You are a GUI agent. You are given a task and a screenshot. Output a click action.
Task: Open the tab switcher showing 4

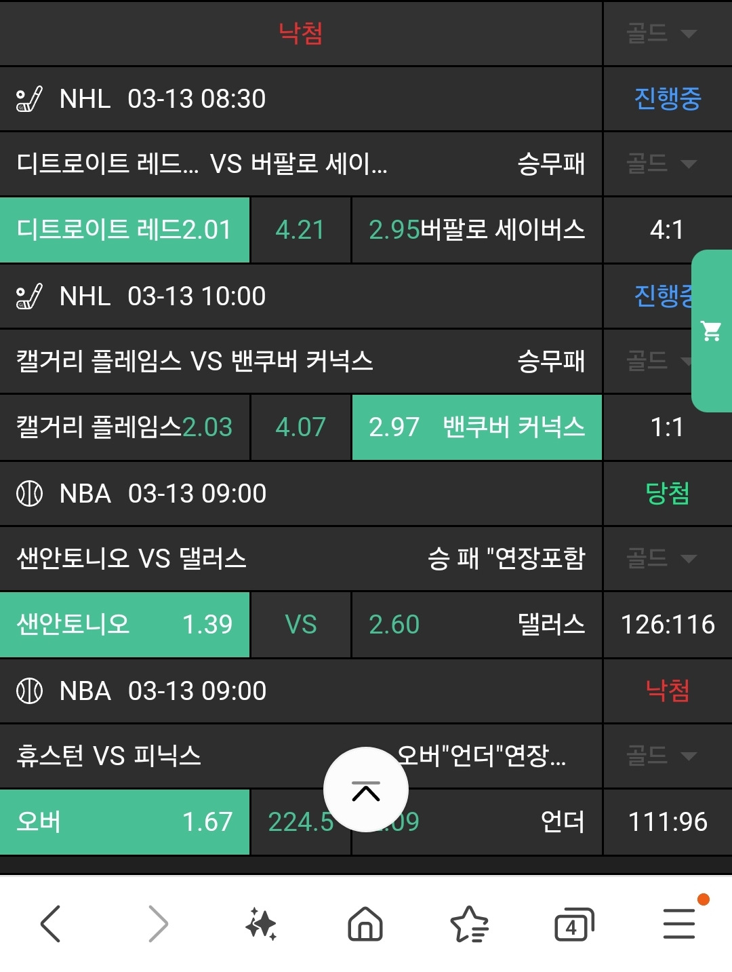tap(573, 923)
